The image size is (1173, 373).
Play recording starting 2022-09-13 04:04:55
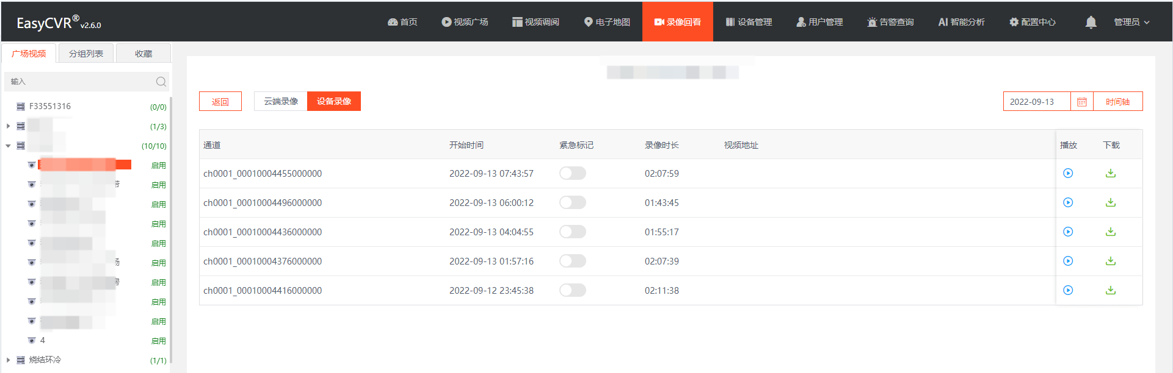[x=1068, y=232]
